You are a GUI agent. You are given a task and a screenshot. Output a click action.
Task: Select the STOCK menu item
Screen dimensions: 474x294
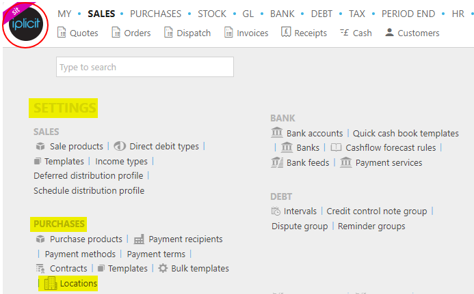(212, 14)
